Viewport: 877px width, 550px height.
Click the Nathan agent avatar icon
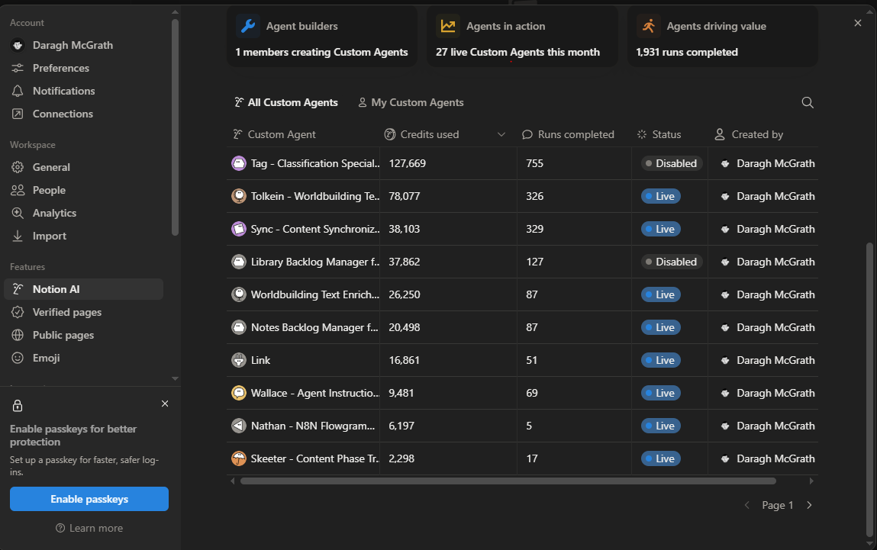click(239, 426)
